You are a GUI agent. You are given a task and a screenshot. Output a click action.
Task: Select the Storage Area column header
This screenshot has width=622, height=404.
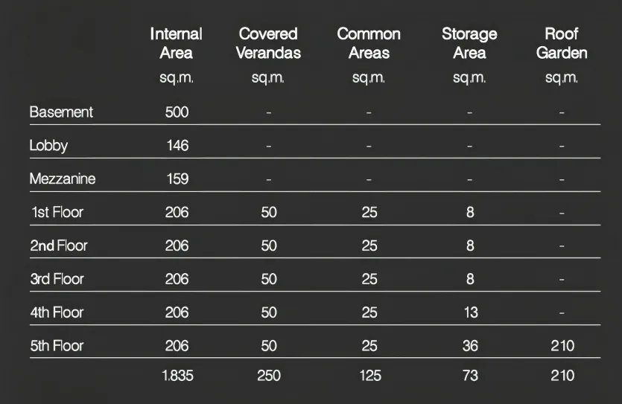(469, 43)
